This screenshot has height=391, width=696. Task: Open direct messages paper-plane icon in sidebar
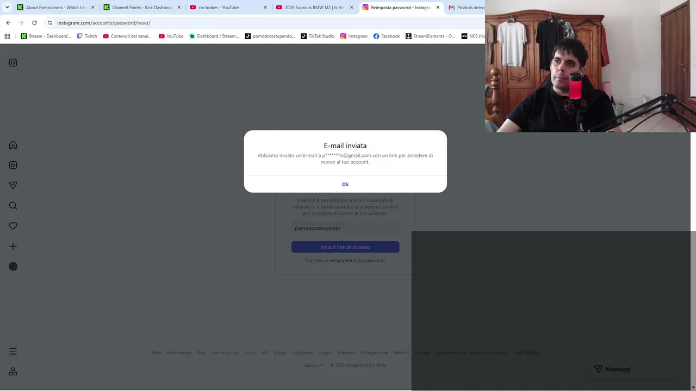point(13,185)
